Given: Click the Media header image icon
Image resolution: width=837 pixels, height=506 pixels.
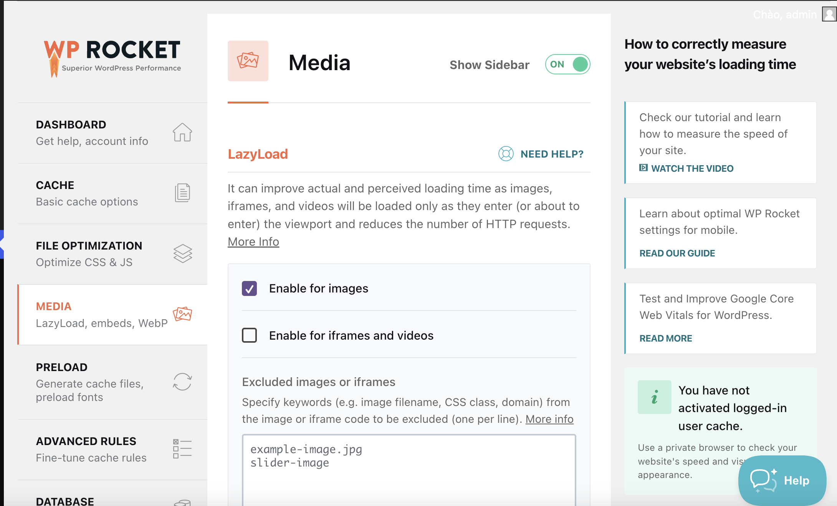Looking at the screenshot, I should click(x=248, y=61).
